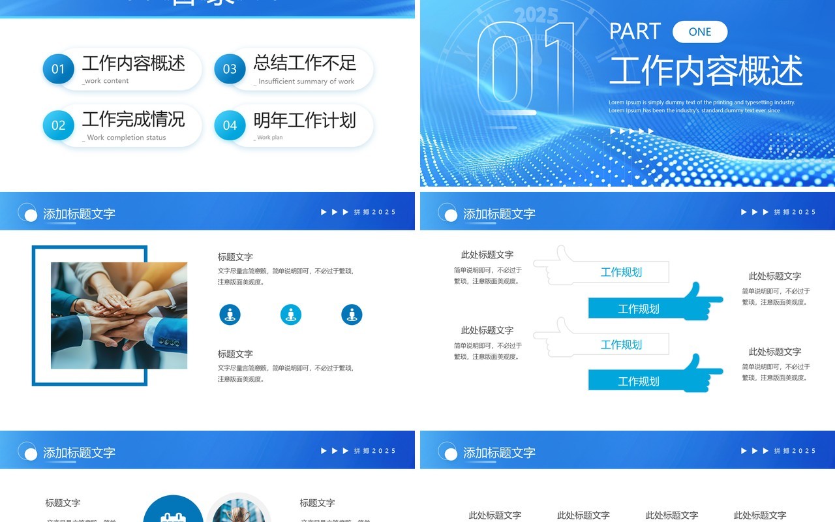Select 此处标题文字 beside the bottom solid-blue hand
Image resolution: width=835 pixels, height=522 pixels.
point(775,352)
